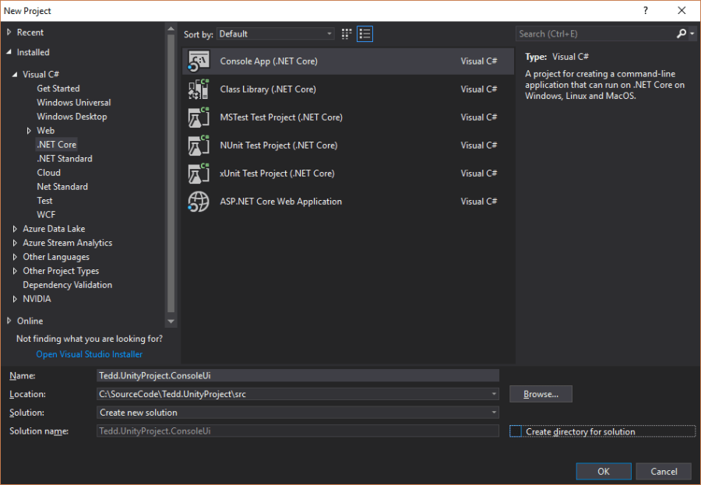Click the Location path text field
Screen dimensions: 701x485
pos(294,394)
